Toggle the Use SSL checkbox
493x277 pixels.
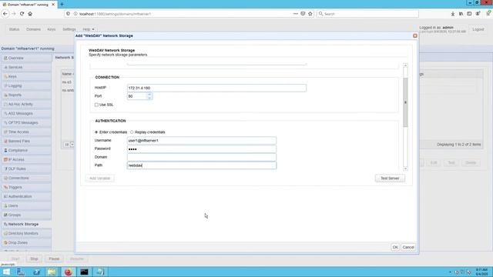pyautogui.click(x=96, y=105)
